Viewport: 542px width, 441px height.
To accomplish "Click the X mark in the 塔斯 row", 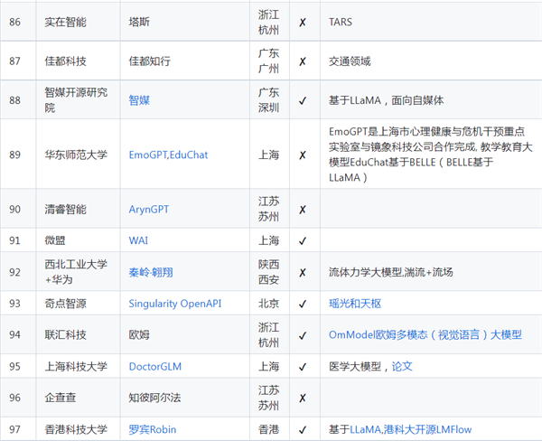I will pos(303,23).
